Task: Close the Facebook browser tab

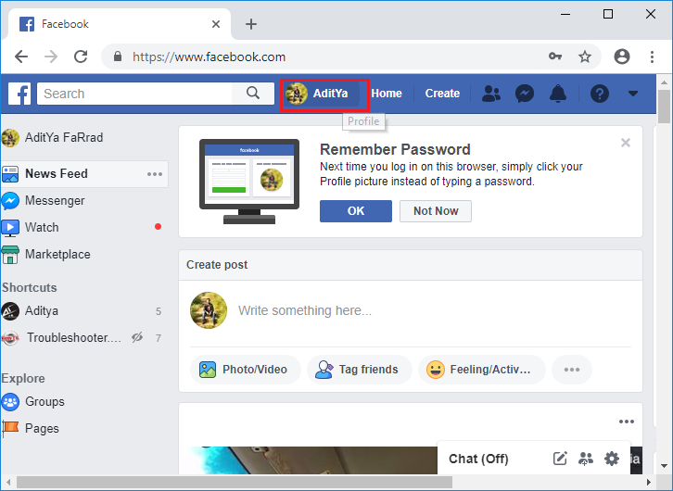Action: coord(216,24)
